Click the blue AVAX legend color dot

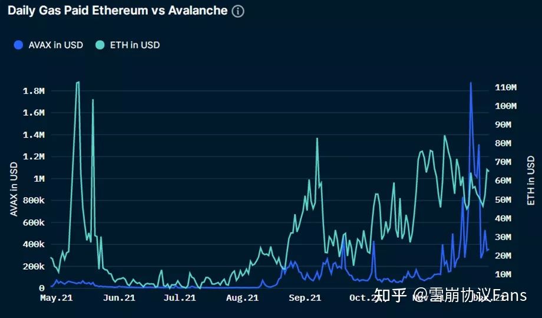pos(18,45)
